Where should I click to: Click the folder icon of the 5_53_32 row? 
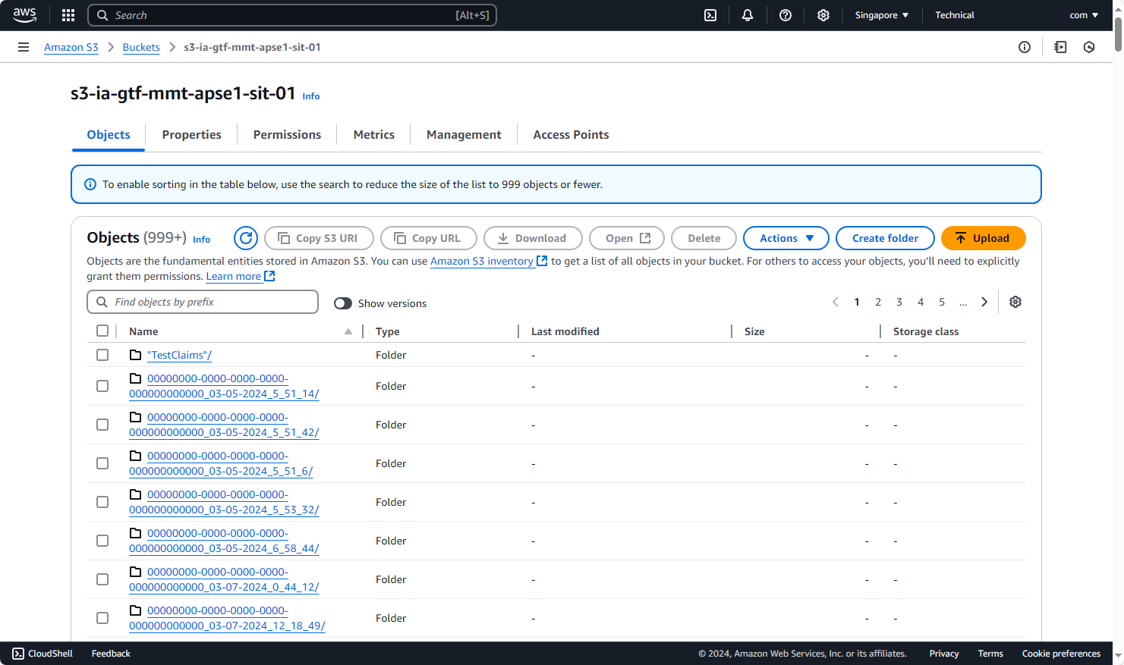click(136, 494)
